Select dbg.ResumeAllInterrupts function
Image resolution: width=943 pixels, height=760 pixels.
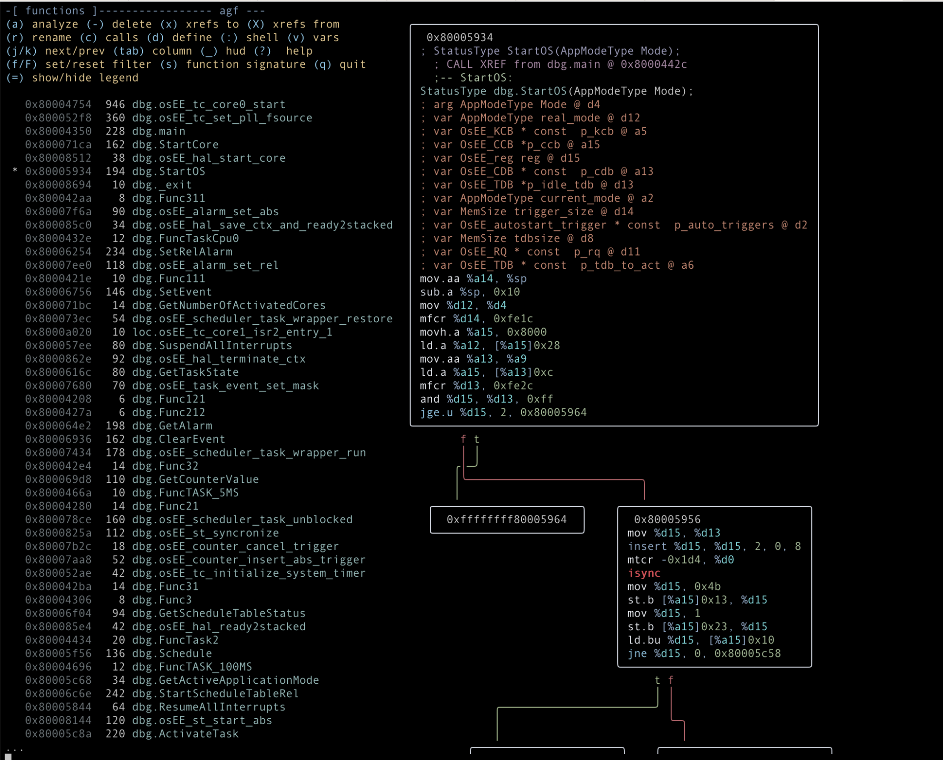click(155, 707)
